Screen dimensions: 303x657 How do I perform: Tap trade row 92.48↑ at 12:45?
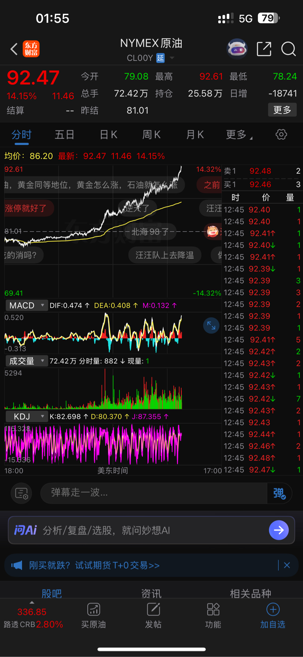pyautogui.click(x=262, y=458)
